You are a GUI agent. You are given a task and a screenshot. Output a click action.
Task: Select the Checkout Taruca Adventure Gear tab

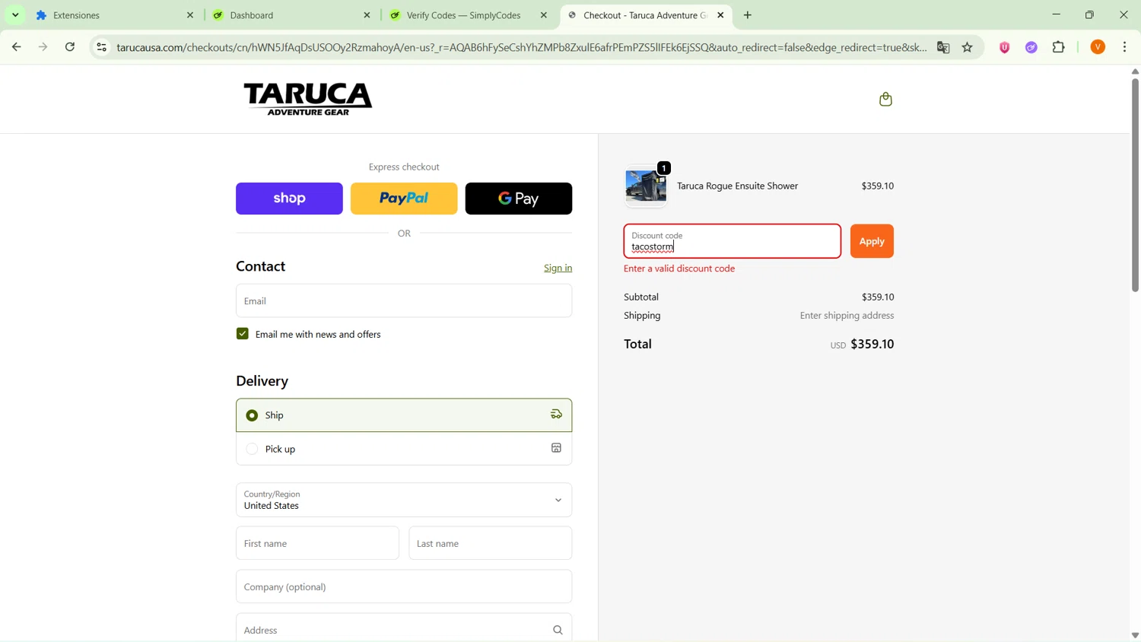(645, 15)
